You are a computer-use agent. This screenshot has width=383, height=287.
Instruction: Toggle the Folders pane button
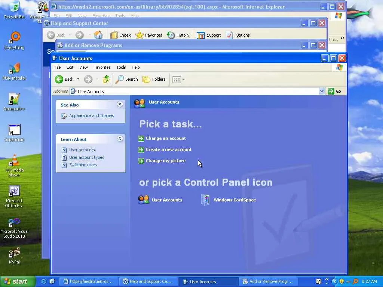tap(154, 79)
